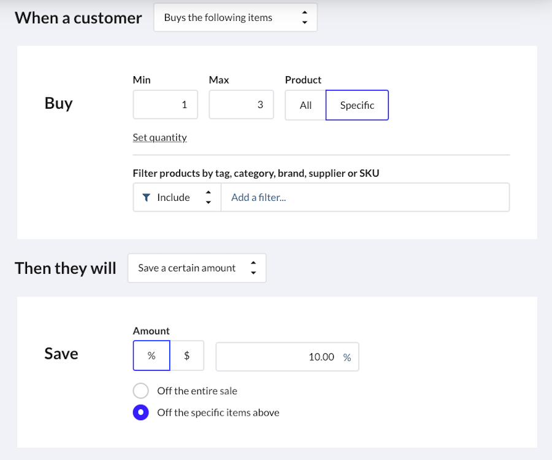The image size is (552, 460).
Task: Switch the amount type to dollars ($)
Action: click(186, 356)
